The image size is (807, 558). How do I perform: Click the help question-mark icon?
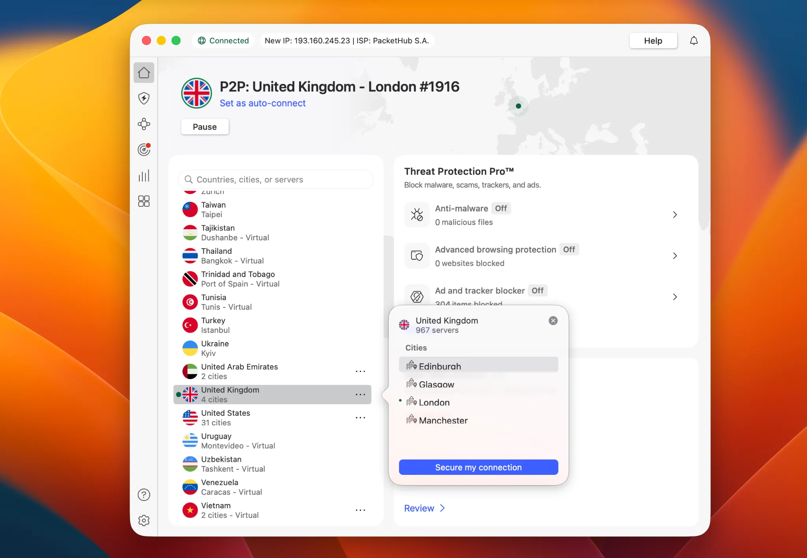click(x=144, y=495)
